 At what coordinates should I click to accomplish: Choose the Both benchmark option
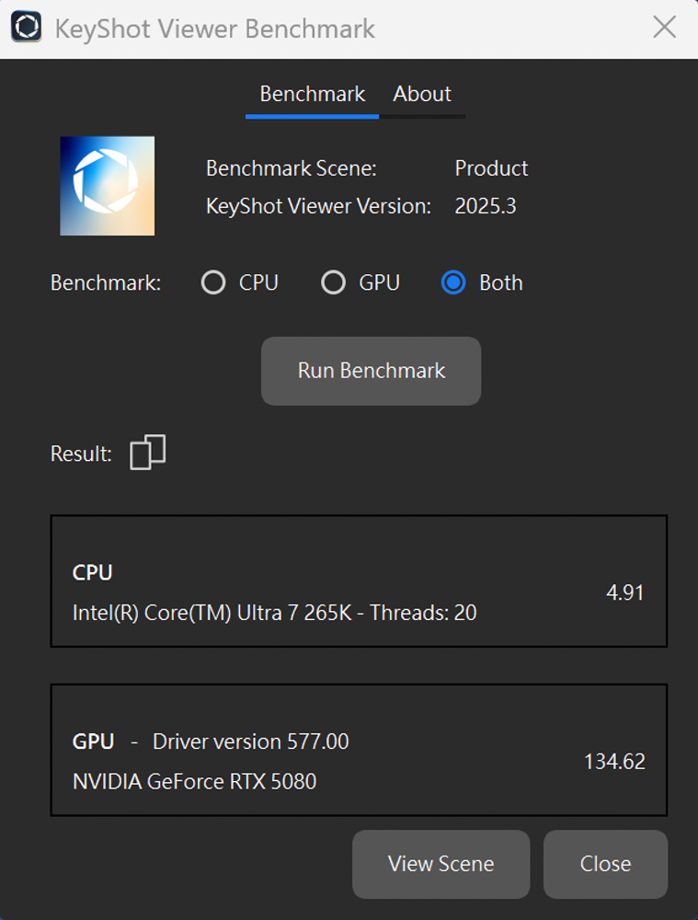point(453,282)
